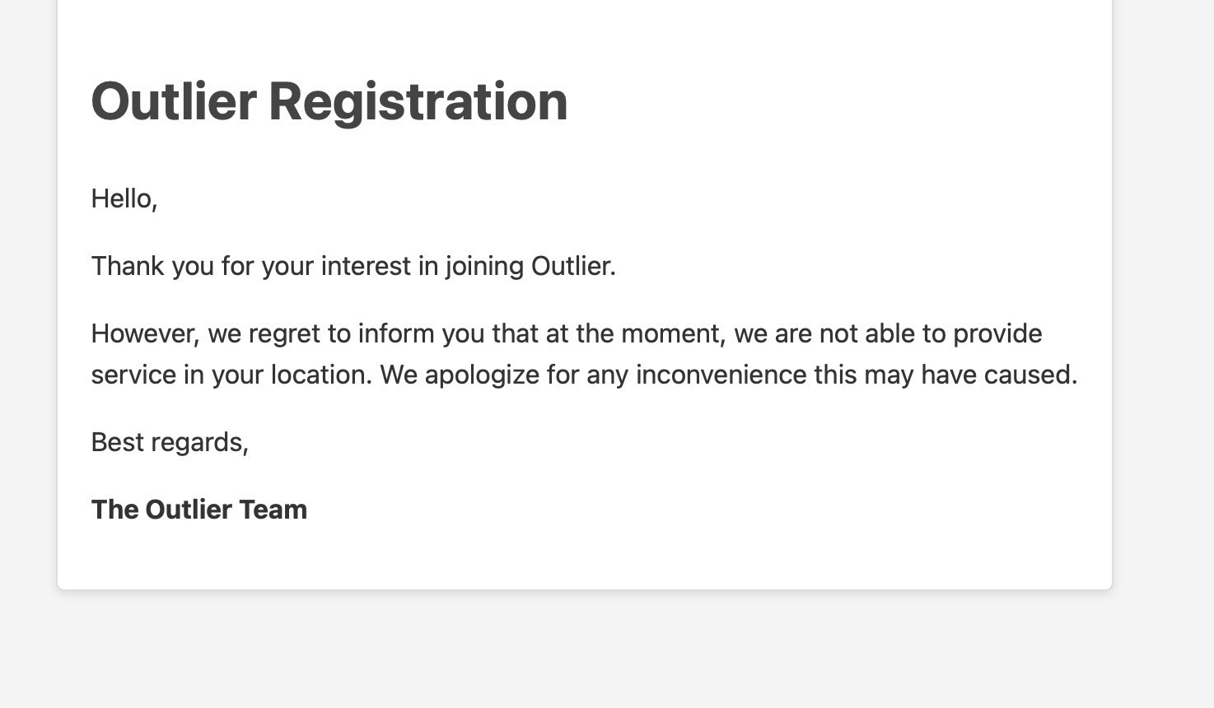Image resolution: width=1214 pixels, height=708 pixels.
Task: Click "Outlier." at the end of the thank-you line
Action: 574,266
